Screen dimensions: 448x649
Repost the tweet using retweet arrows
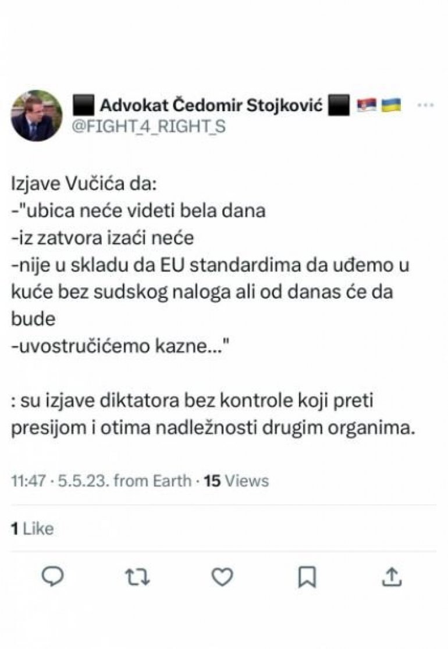pyautogui.click(x=137, y=577)
